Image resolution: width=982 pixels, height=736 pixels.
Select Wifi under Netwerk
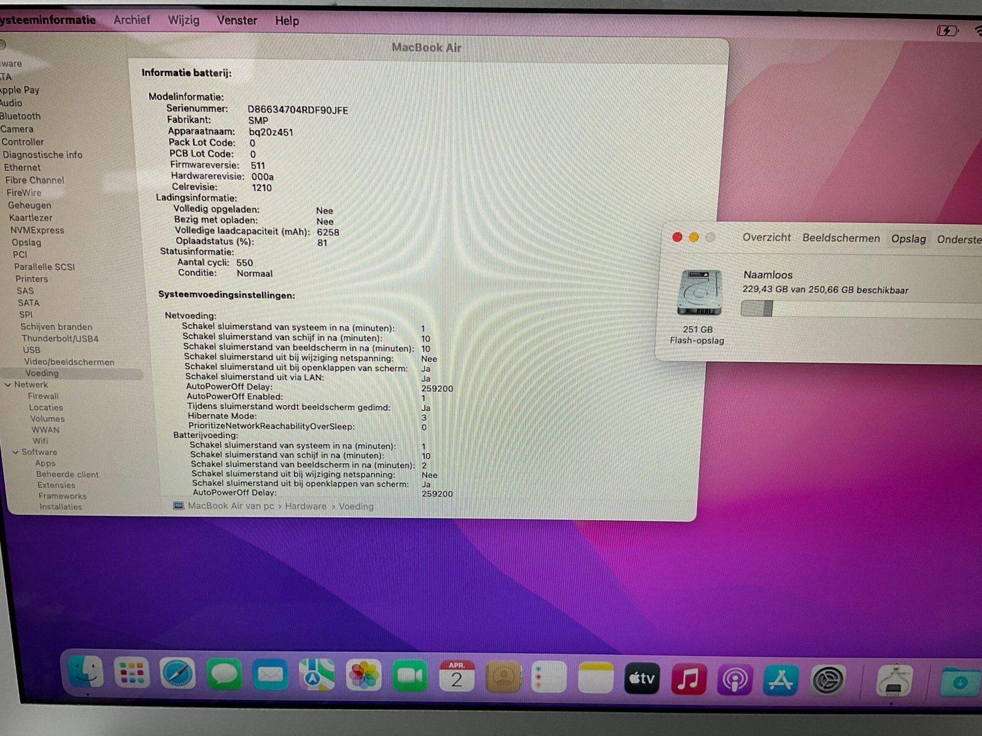[41, 441]
